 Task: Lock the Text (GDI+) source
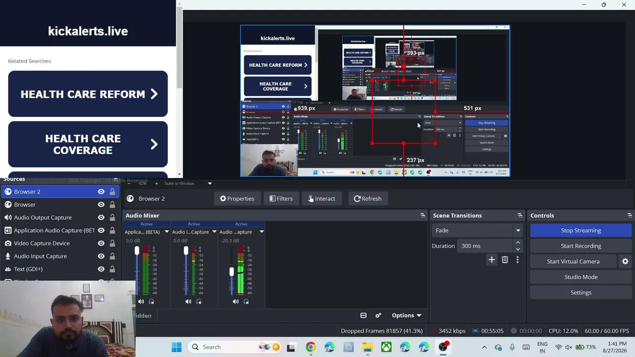112,269
